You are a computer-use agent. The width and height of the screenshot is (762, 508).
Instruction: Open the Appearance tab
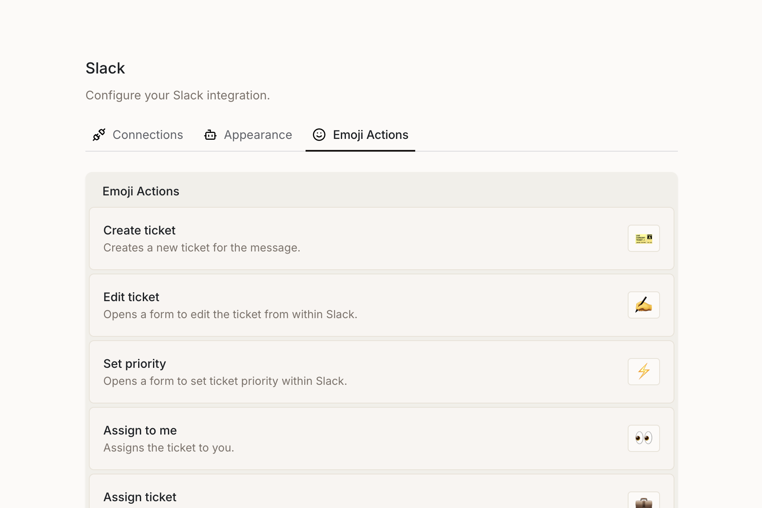(258, 135)
